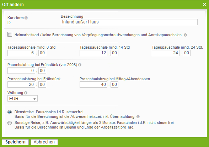This screenshot has height=147, width=209.
Task: Click Tagespauschale mind. 14 Std amount field
Action: click(93, 53)
